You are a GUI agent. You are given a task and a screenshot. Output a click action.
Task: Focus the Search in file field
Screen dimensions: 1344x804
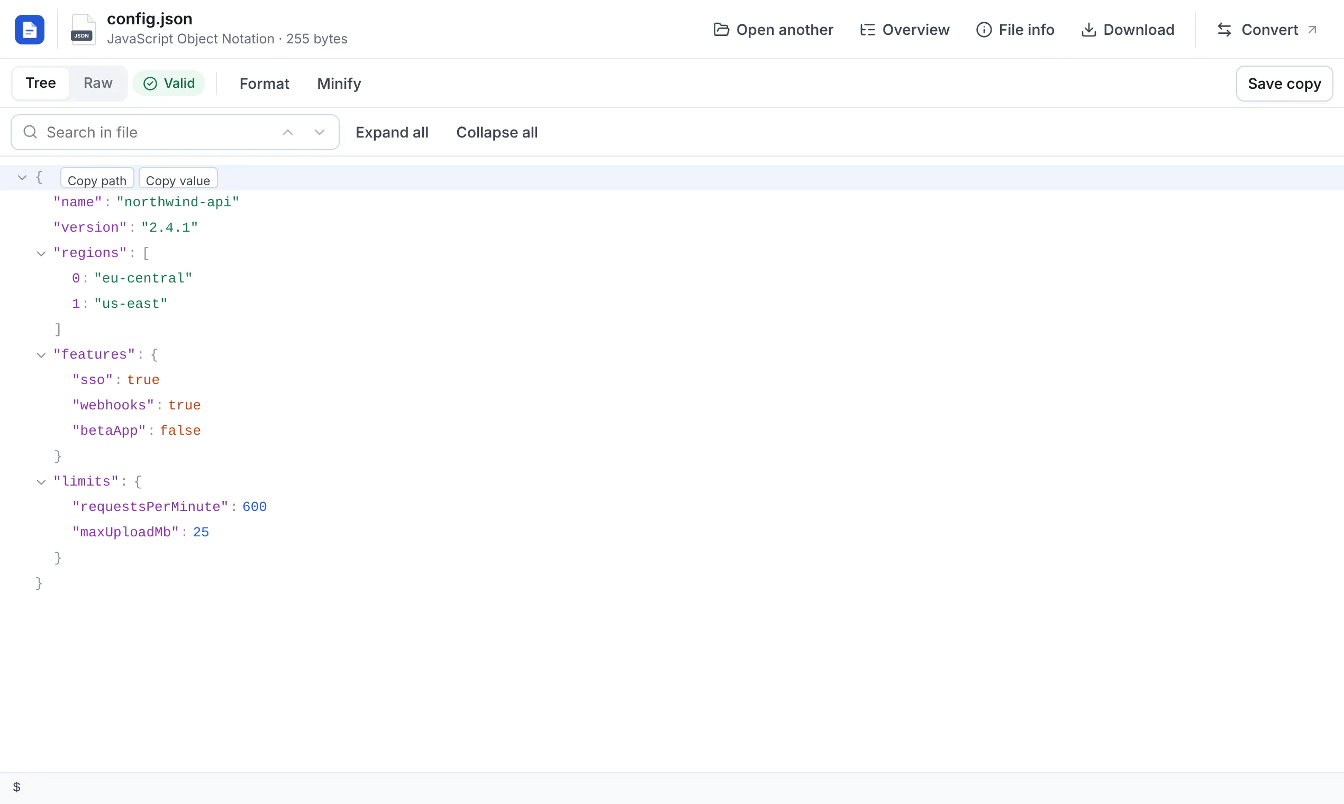tap(175, 132)
